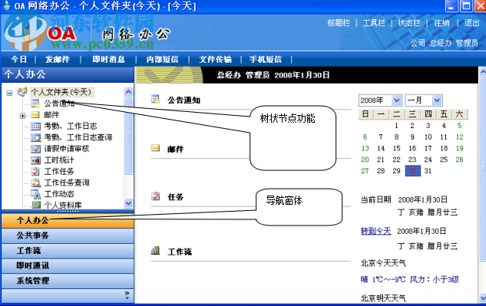Click the 个人文件夹 root folder icon
This screenshot has height=306, width=486.
pyautogui.click(x=22, y=92)
